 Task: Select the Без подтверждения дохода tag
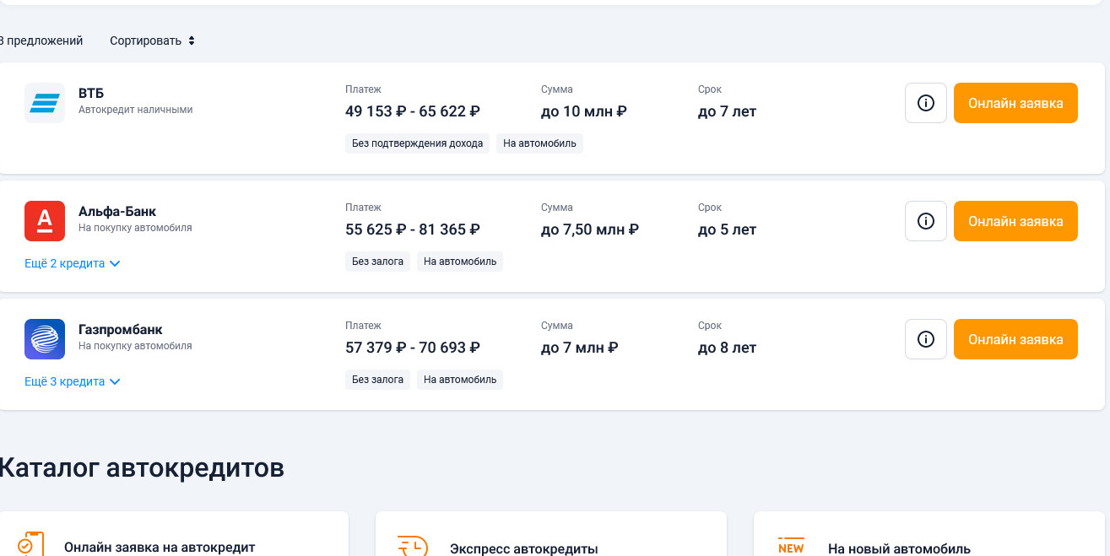click(418, 143)
